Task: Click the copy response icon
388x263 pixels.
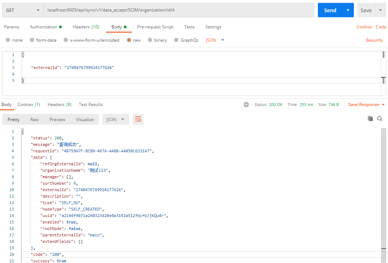Action: 370,119
